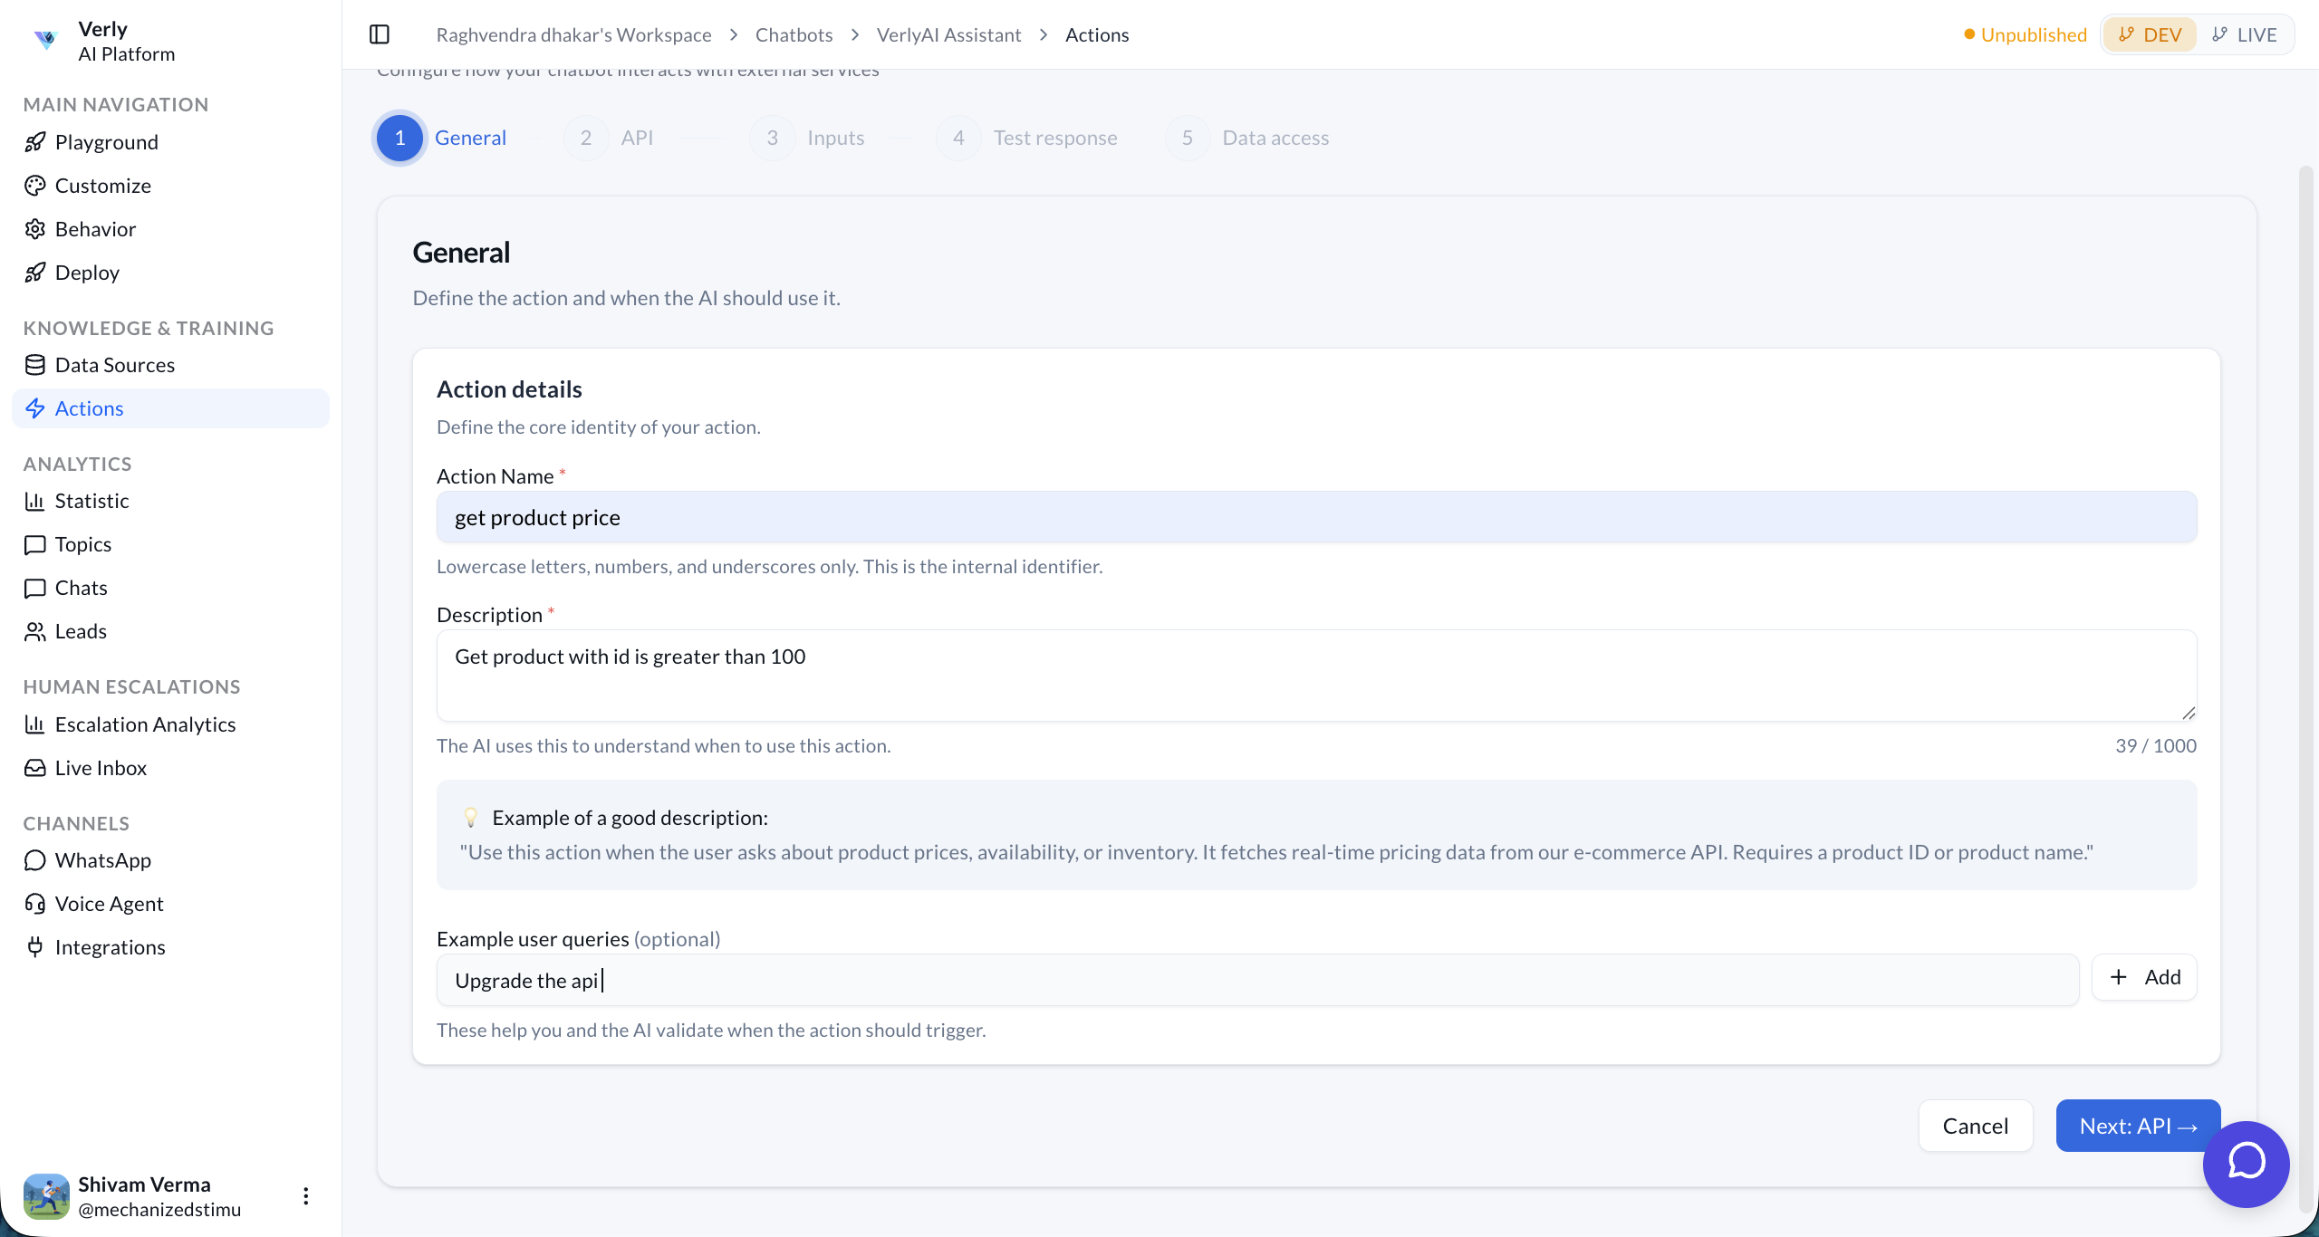Open the three-dot menu next to Shivam Verma

[305, 1195]
